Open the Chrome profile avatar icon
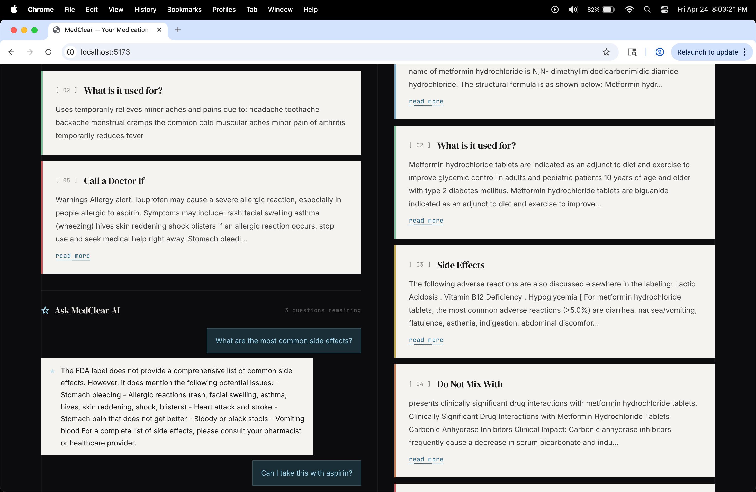756x492 pixels. point(659,52)
